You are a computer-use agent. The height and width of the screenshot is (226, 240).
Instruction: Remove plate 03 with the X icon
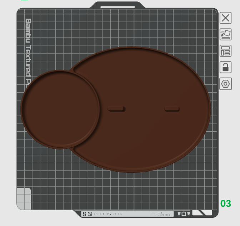click(225, 18)
